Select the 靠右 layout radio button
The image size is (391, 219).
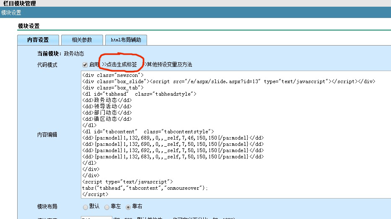[129, 207]
